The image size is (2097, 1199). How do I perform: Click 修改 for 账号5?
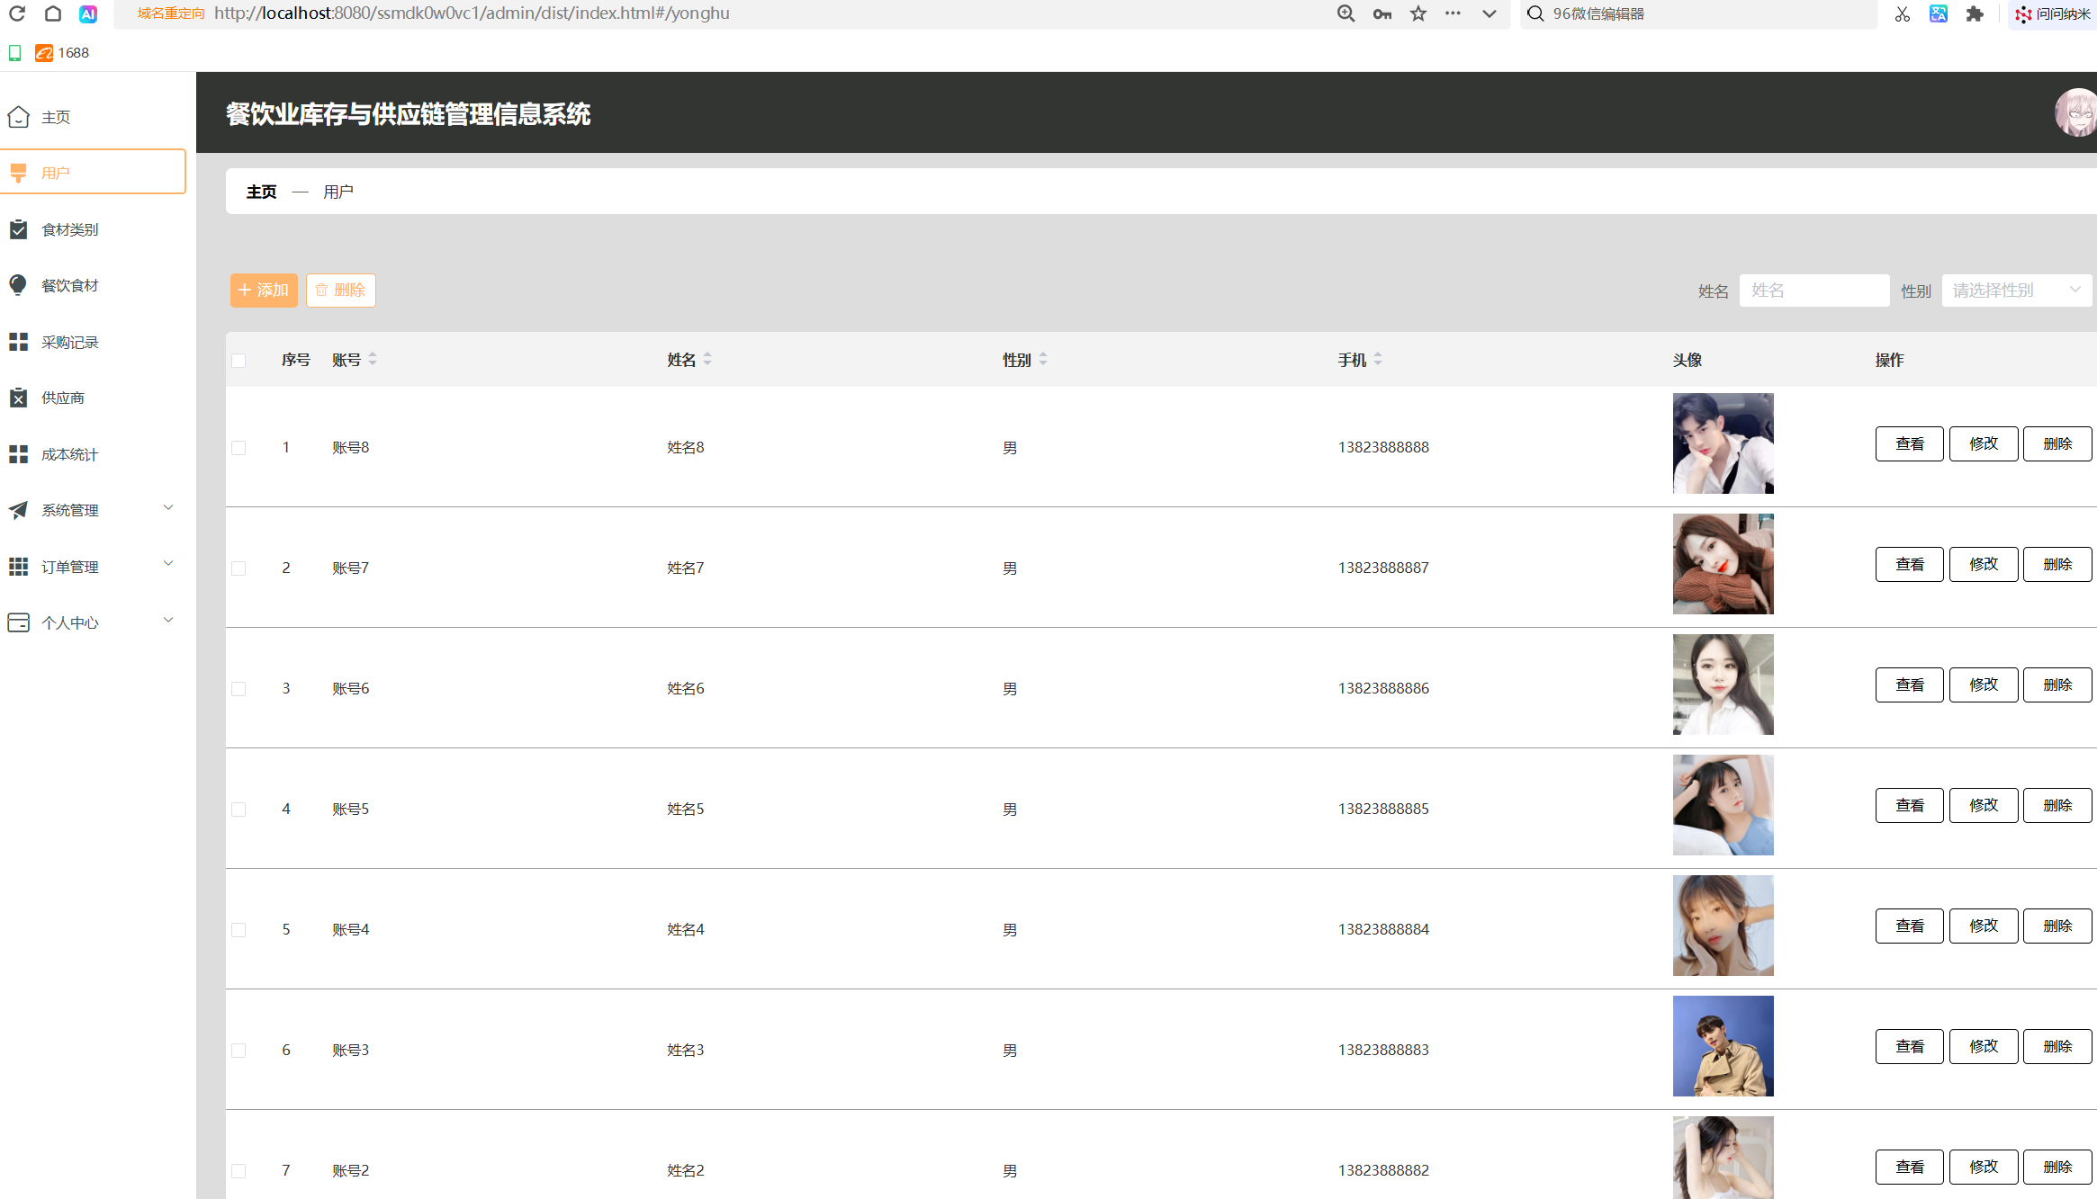point(1984,806)
